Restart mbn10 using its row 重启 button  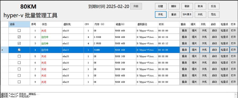pyautogui.click(x=184, y=30)
